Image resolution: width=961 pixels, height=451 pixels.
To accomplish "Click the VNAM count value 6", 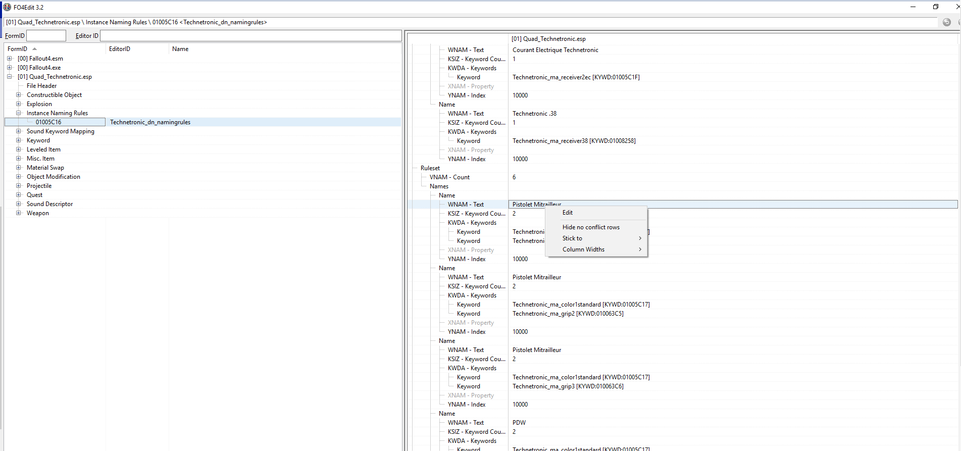I will 514,177.
